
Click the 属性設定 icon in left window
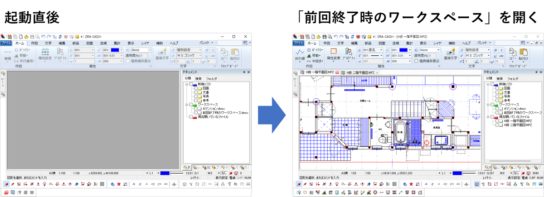[45, 54]
